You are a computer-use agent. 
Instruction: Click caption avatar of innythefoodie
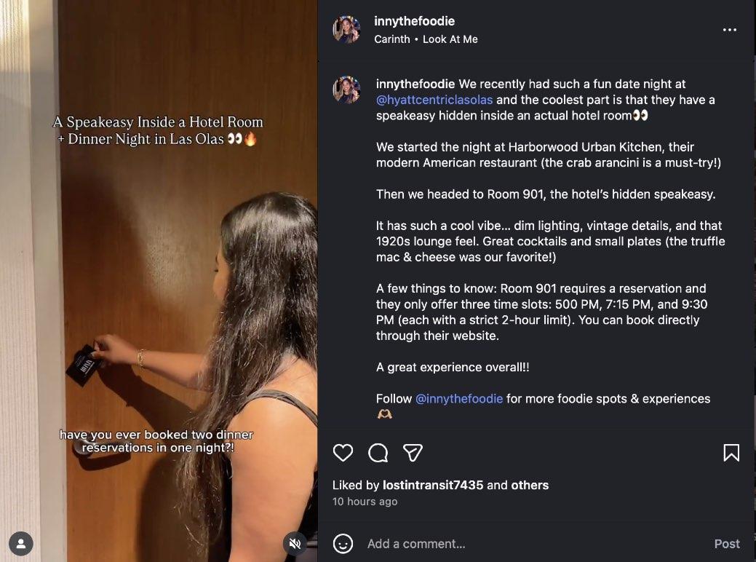pos(346,90)
